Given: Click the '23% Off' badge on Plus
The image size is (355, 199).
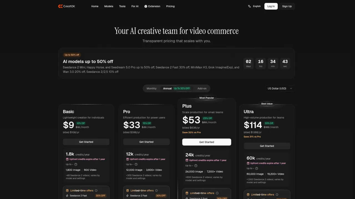Looking at the screenshot, I should pyautogui.click(x=207, y=118).
